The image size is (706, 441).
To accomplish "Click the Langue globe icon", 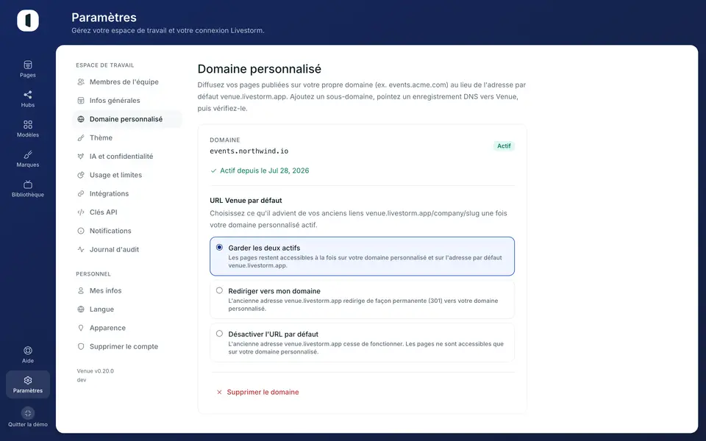I will click(81, 309).
